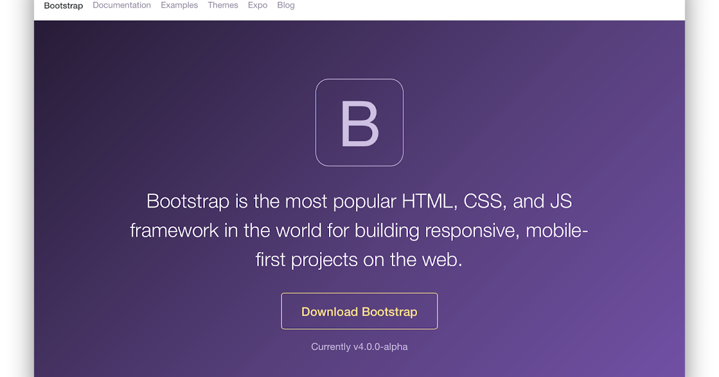Open the Documentation nav item
719x377 pixels.
tap(122, 5)
